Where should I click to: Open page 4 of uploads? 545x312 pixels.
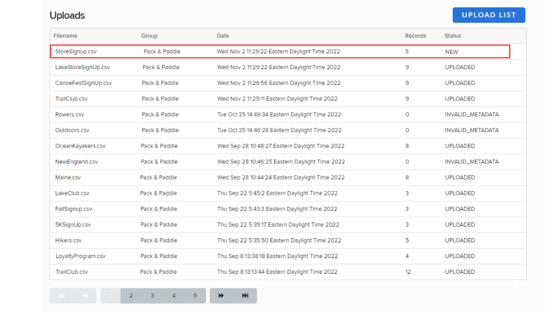tap(174, 296)
